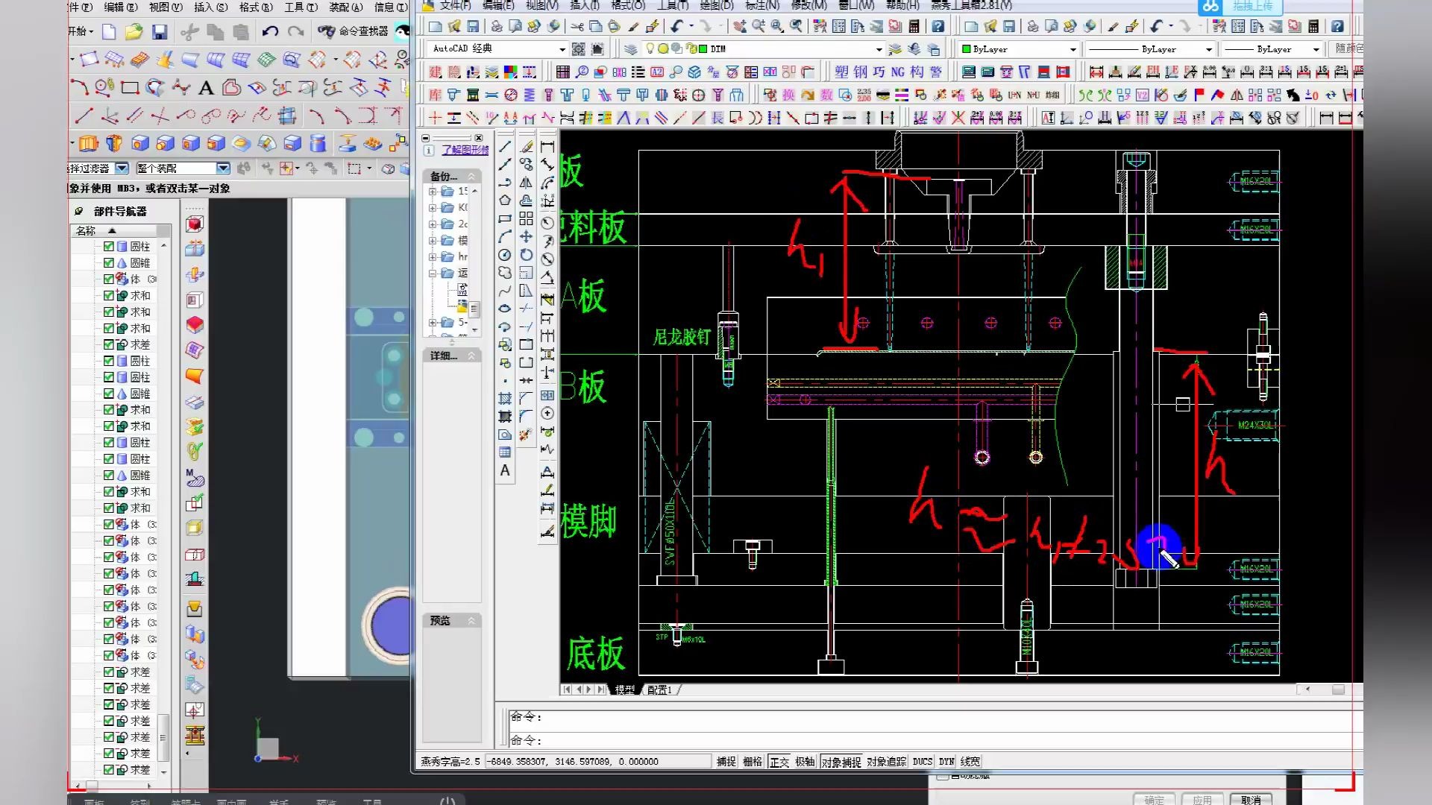The width and height of the screenshot is (1432, 805).
Task: Click the Undo arrow in AutoCAD toolbar
Action: (677, 27)
